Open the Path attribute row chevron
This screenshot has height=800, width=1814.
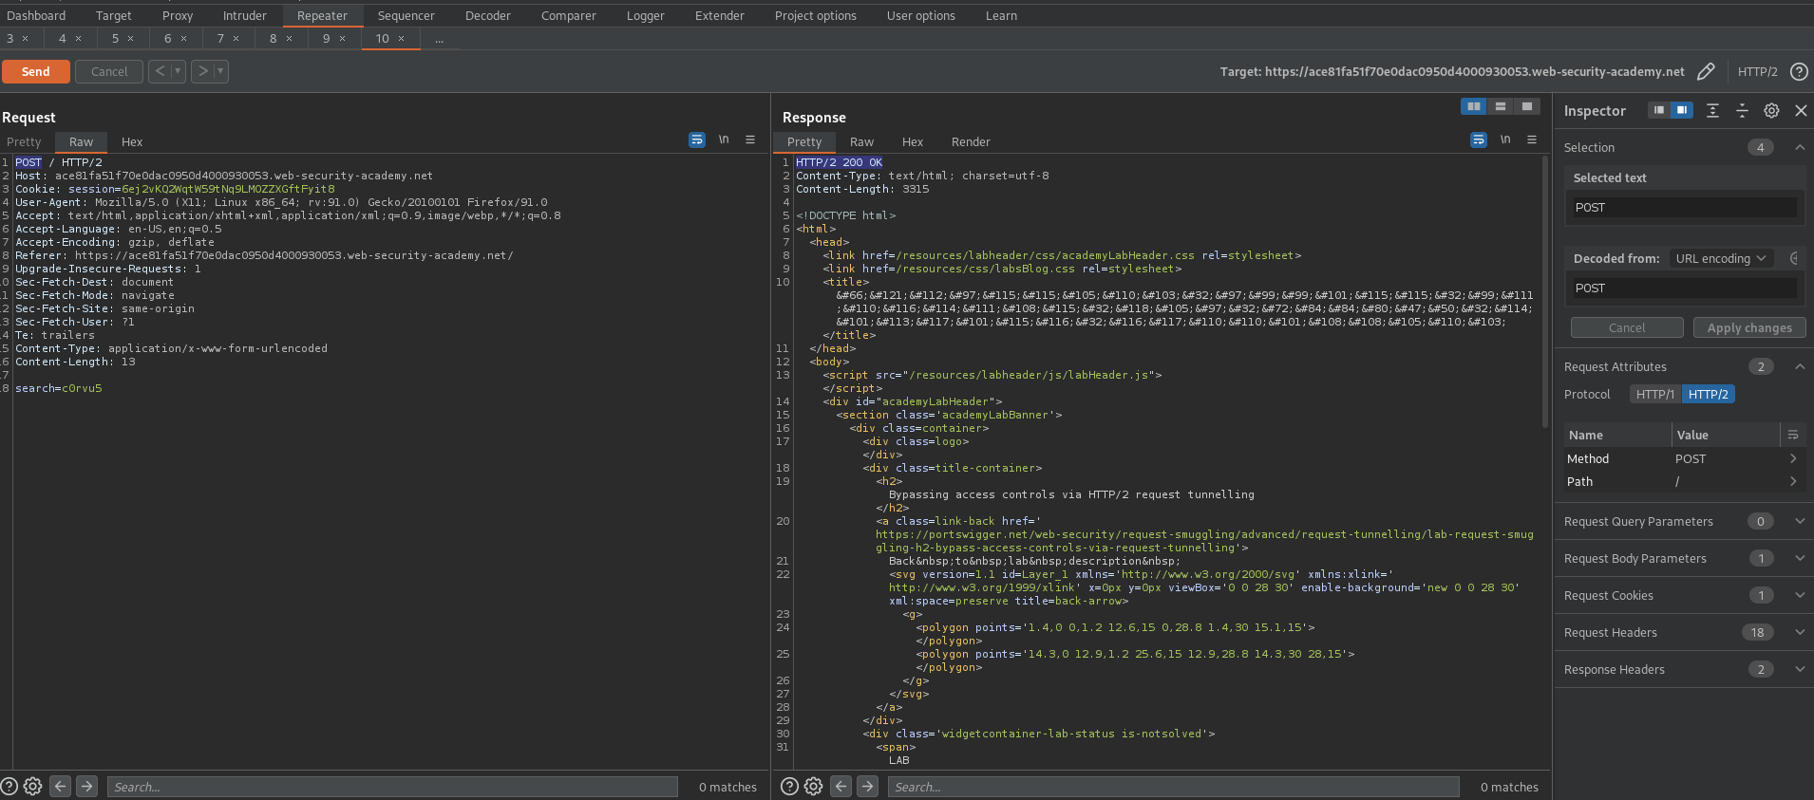1793,481
